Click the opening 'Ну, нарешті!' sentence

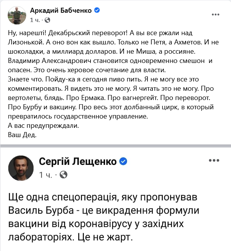tap(27, 33)
